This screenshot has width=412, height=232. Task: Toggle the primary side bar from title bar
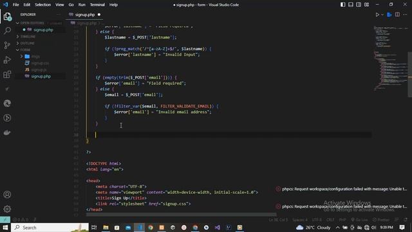342,5
